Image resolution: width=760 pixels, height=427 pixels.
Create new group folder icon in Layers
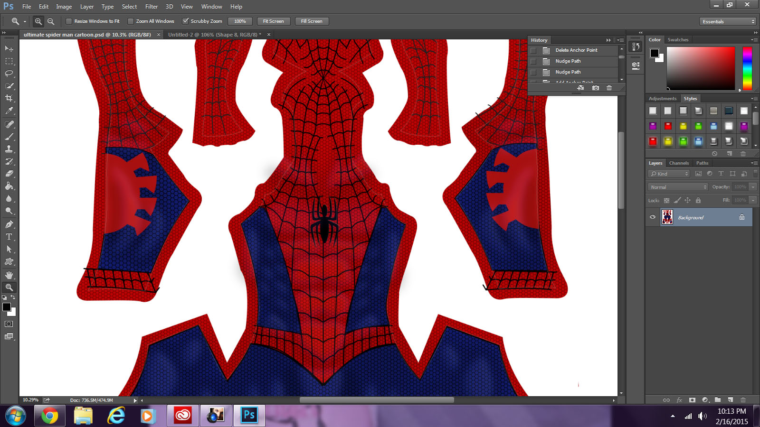[x=718, y=400]
